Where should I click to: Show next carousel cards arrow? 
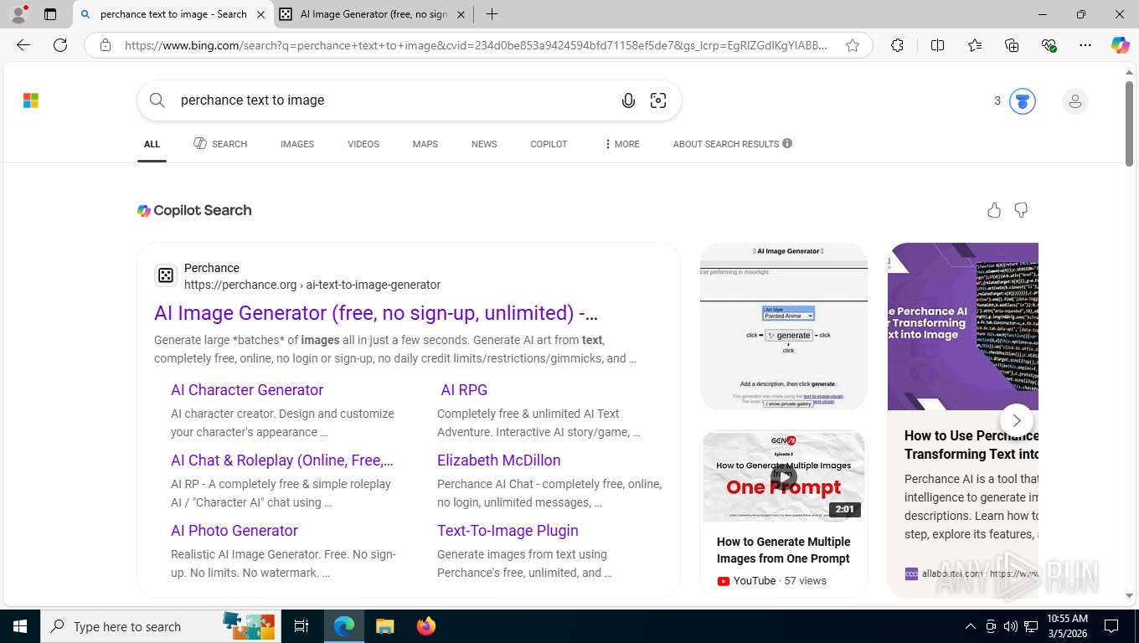point(1017,420)
